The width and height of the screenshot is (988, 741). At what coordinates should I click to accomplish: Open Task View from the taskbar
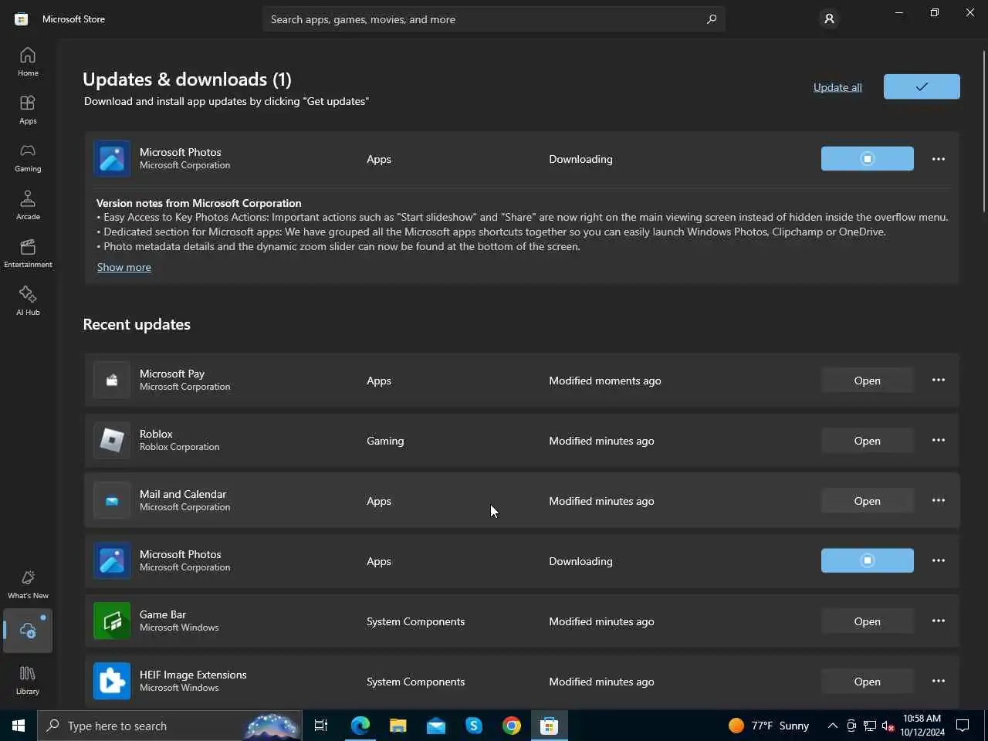pyautogui.click(x=321, y=726)
